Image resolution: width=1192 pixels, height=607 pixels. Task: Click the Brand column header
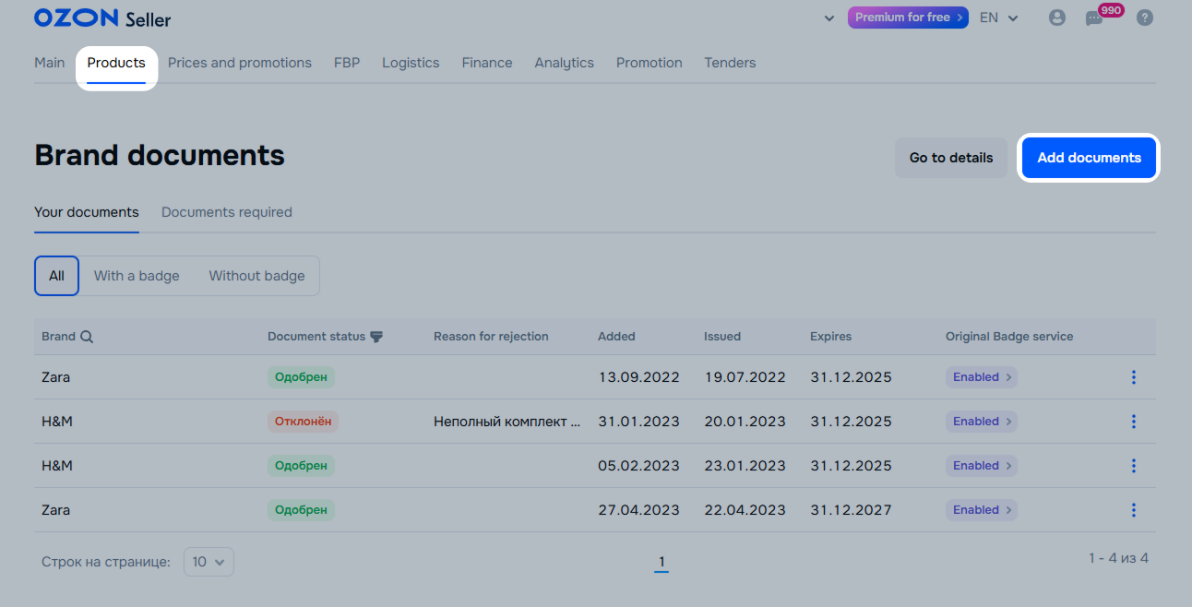point(58,337)
